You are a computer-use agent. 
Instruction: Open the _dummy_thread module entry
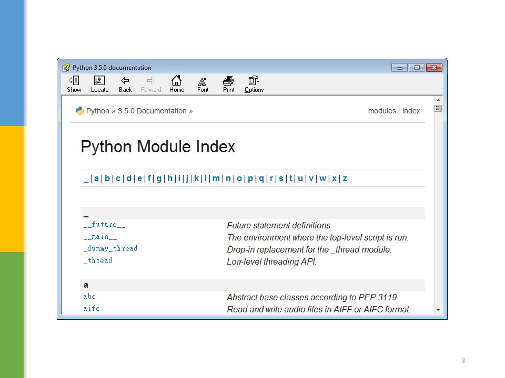point(110,249)
